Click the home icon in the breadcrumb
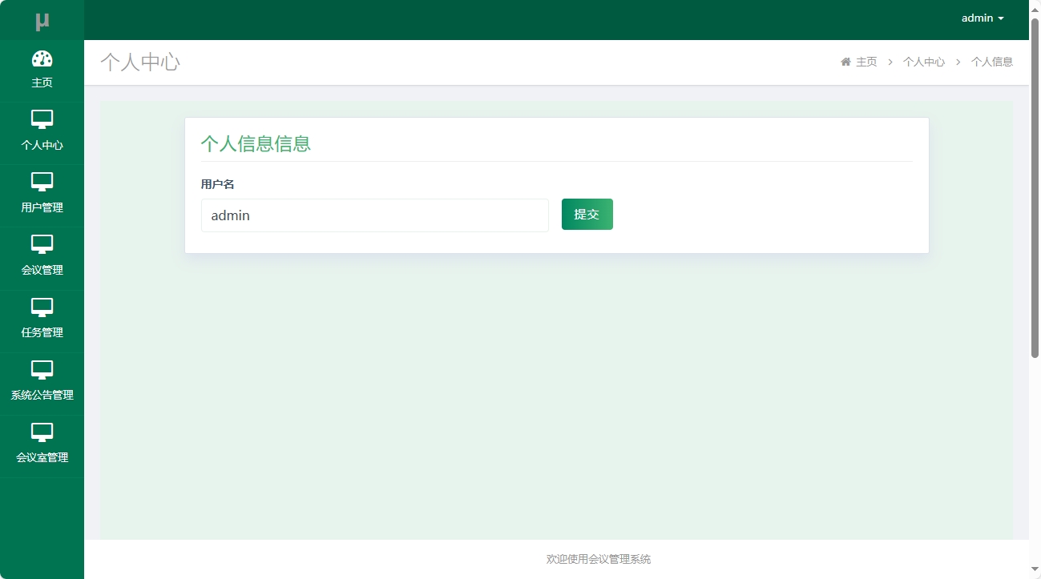 (845, 61)
